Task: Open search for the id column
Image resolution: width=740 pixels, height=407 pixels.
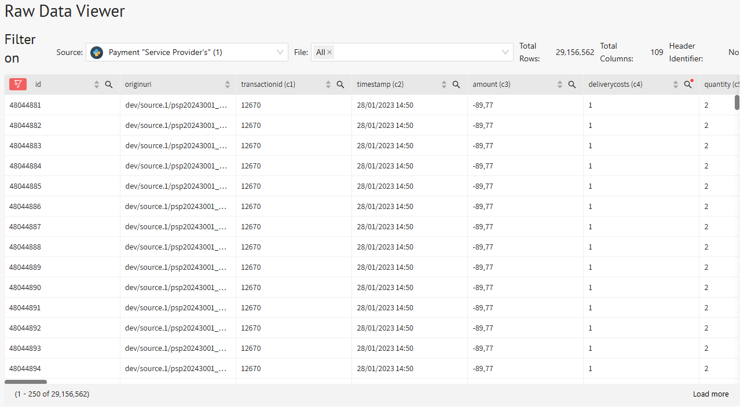Action: (x=109, y=85)
